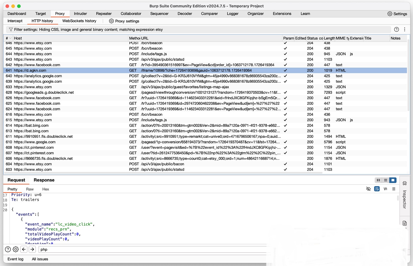Open the WebSockets history sub-tab
413x266 pixels.
point(79,21)
